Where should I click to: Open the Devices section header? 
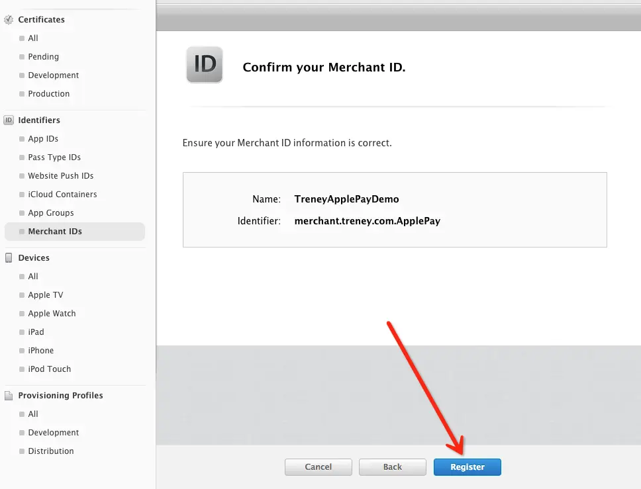(x=34, y=258)
